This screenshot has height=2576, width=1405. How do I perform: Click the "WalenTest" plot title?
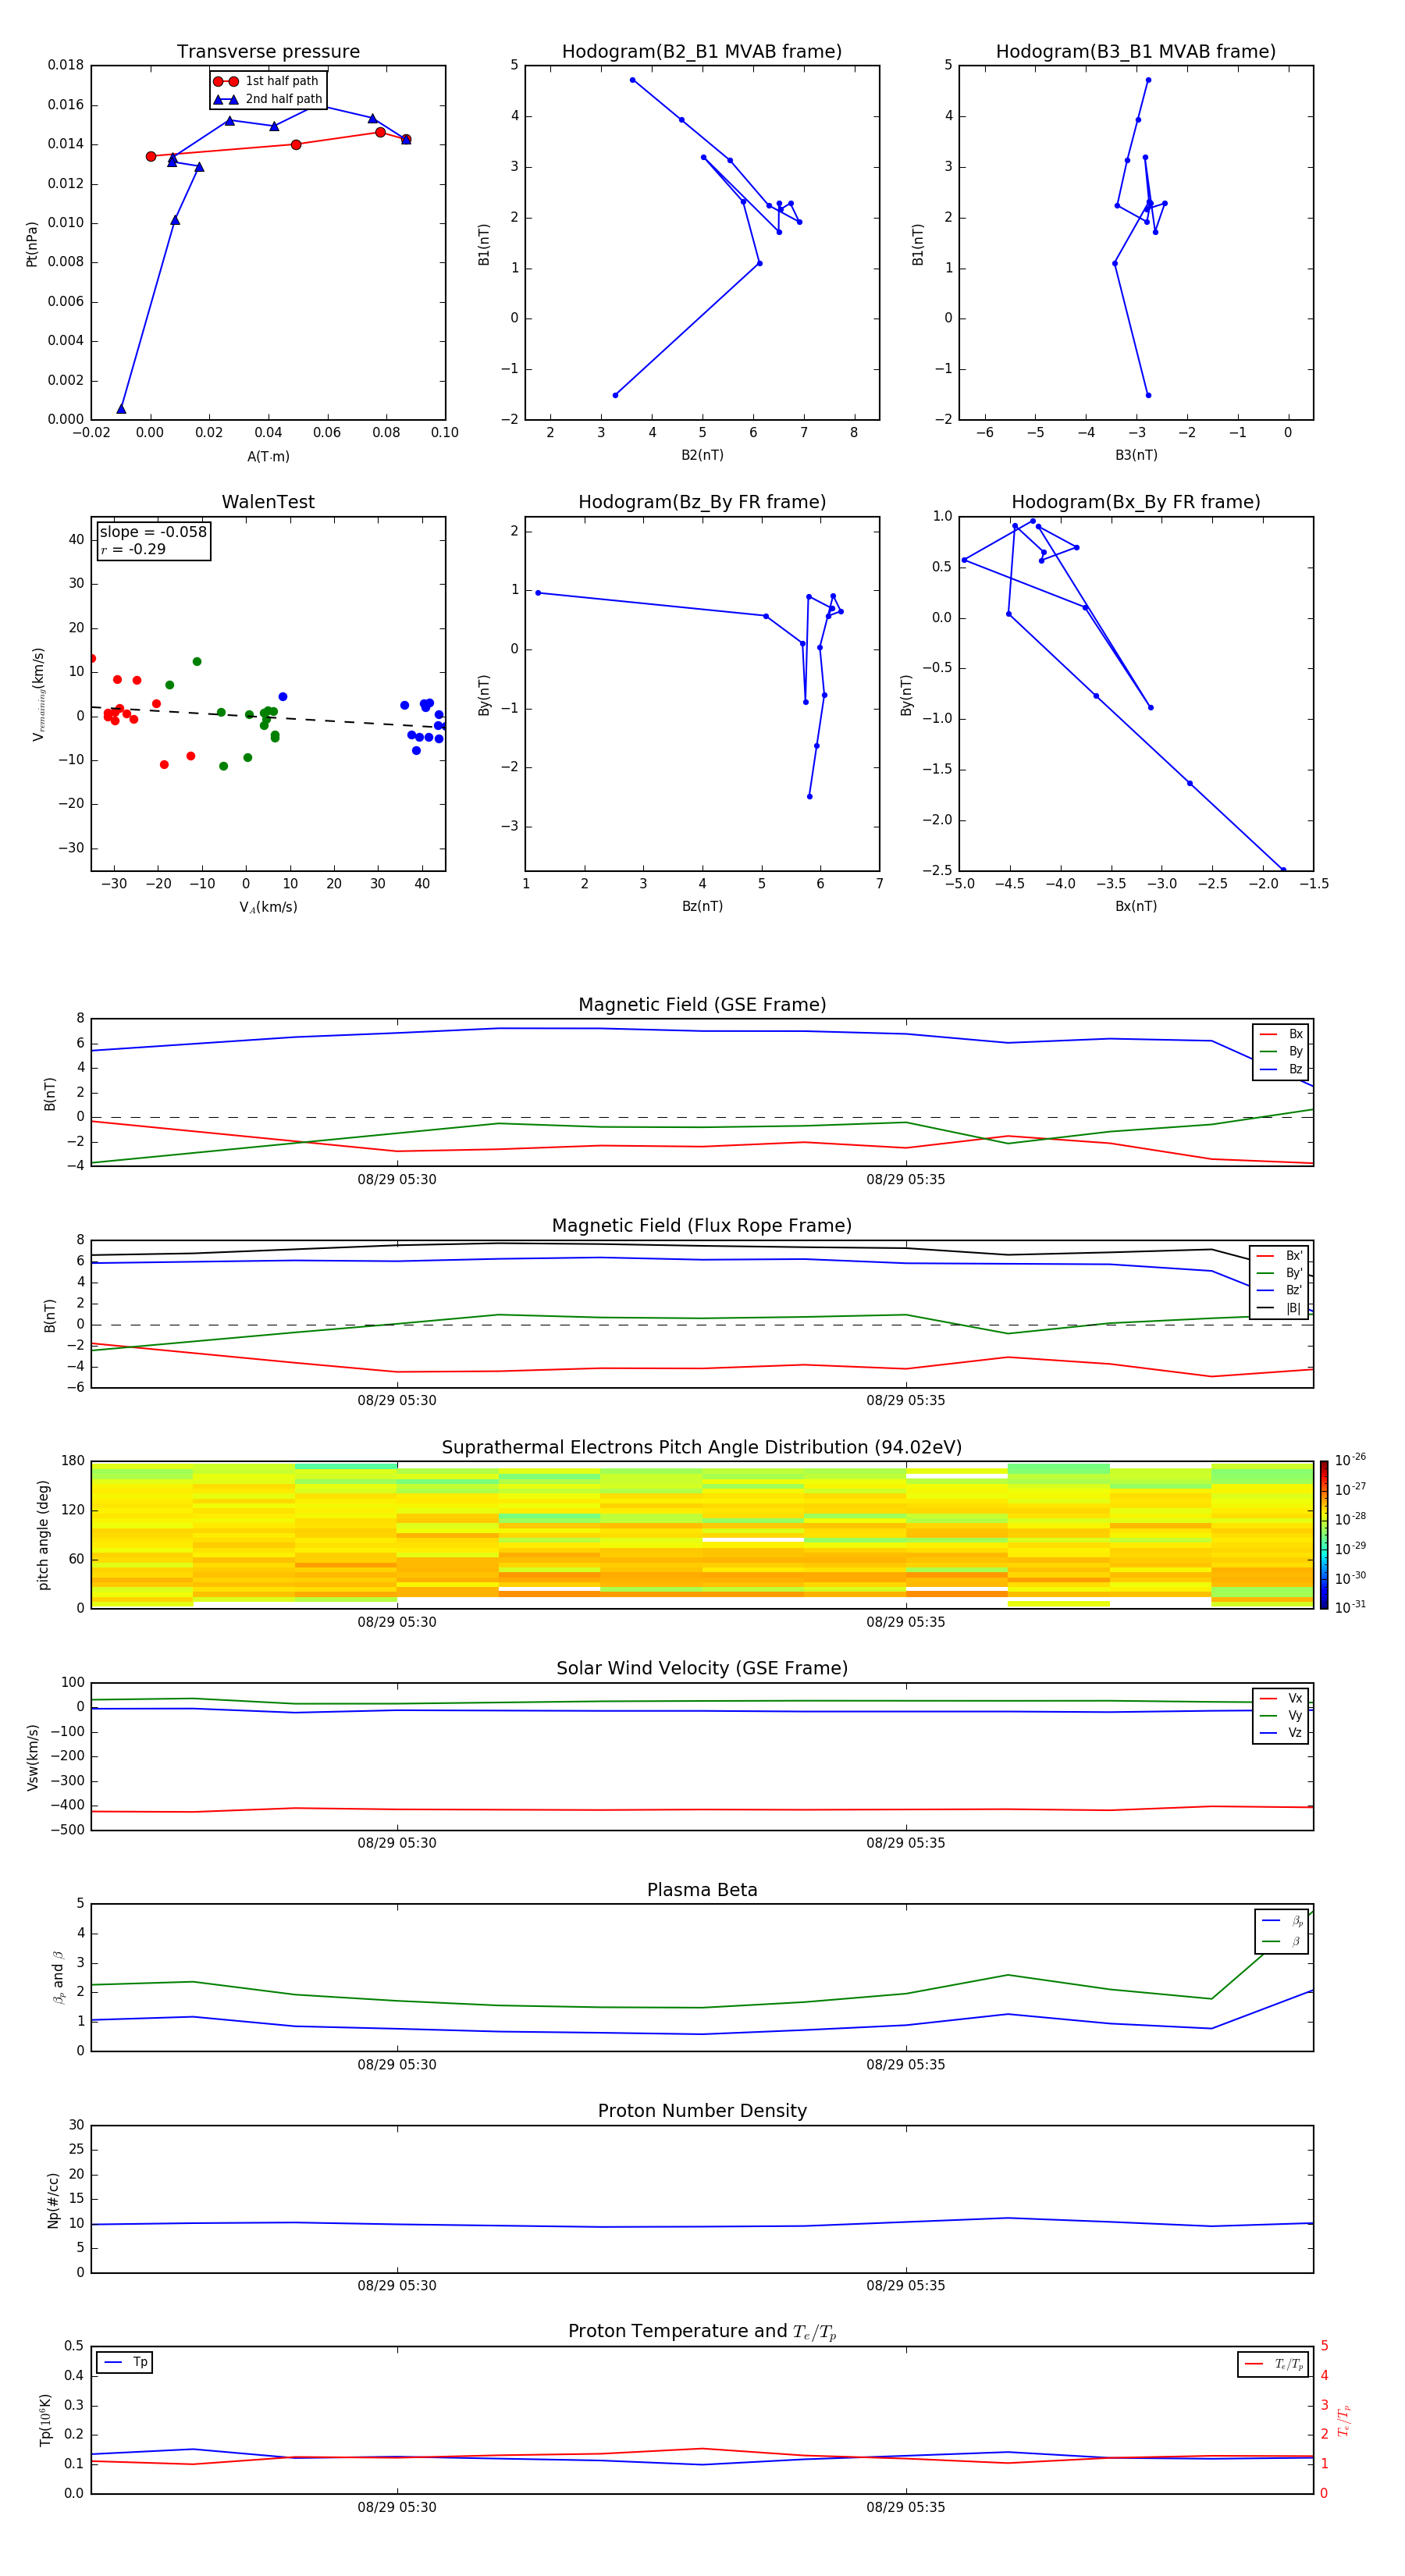(x=268, y=502)
